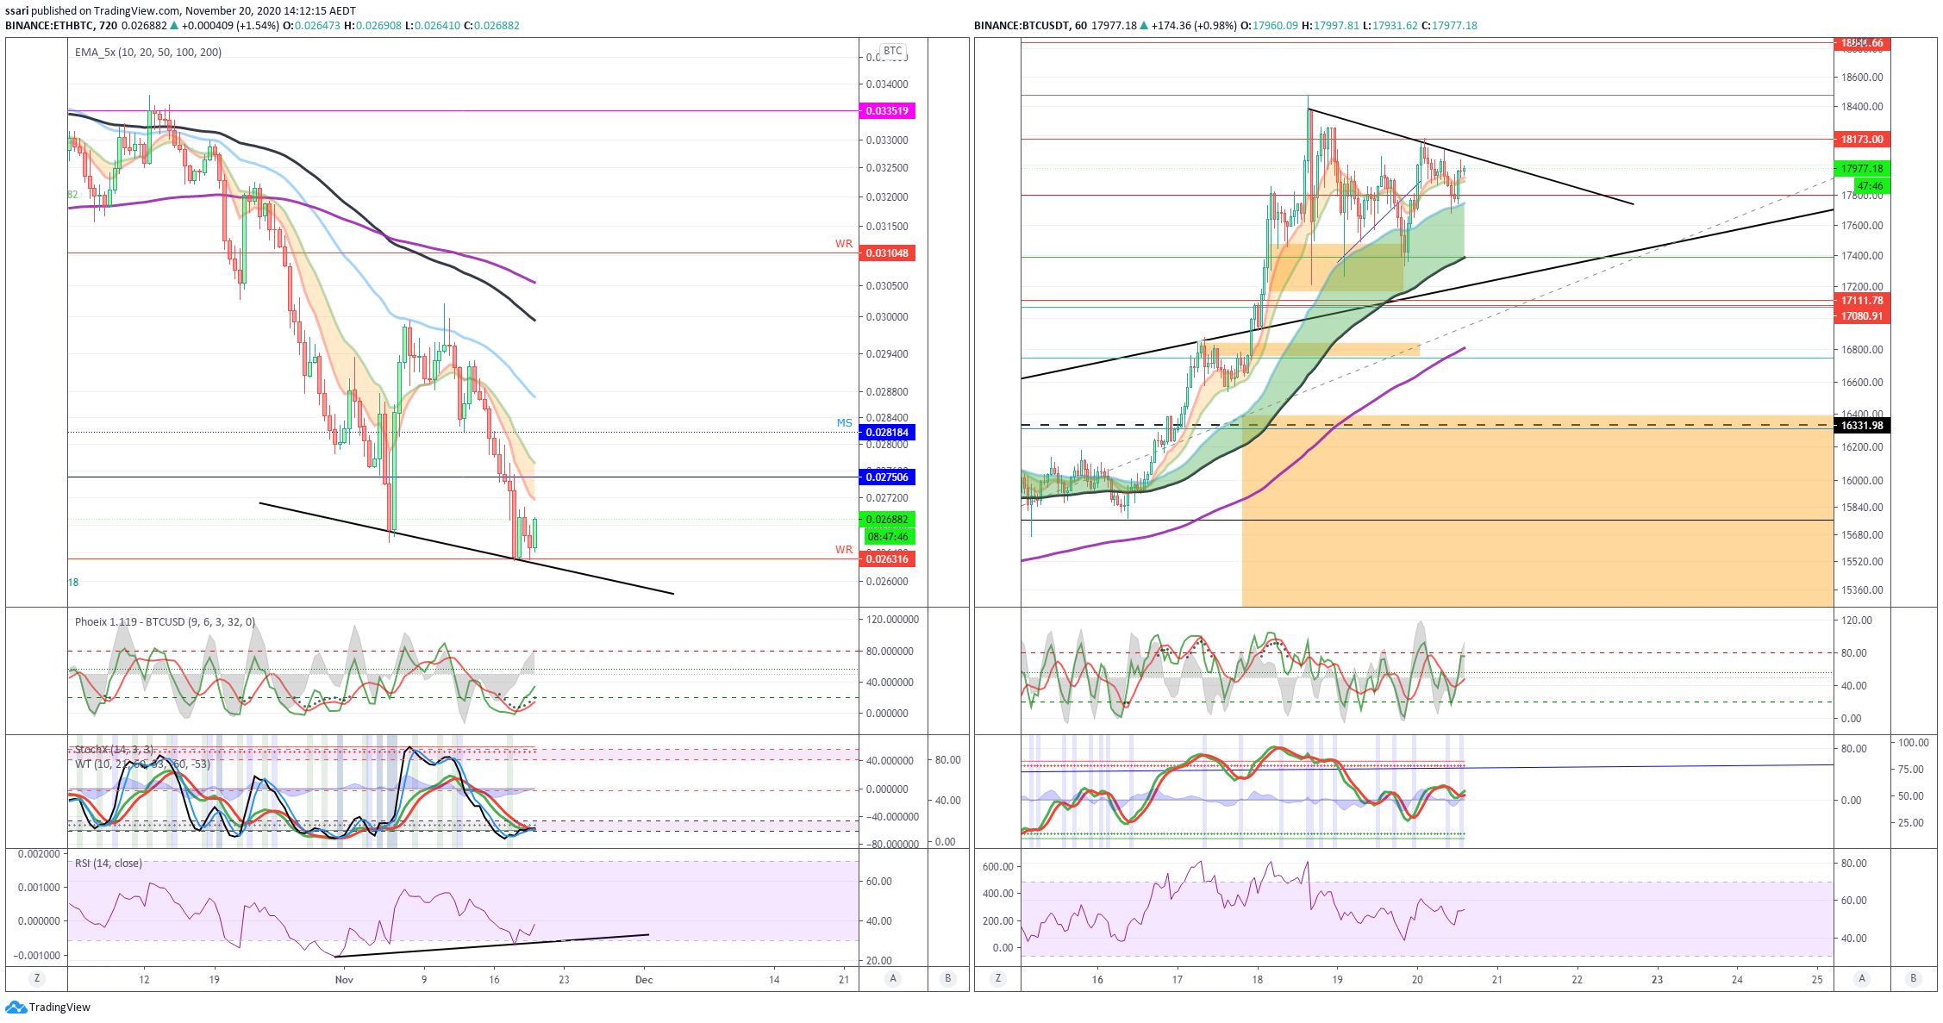Click the 19 date label on ETHBTC time axis
This screenshot has height=1023, width=1943.
pos(214,979)
